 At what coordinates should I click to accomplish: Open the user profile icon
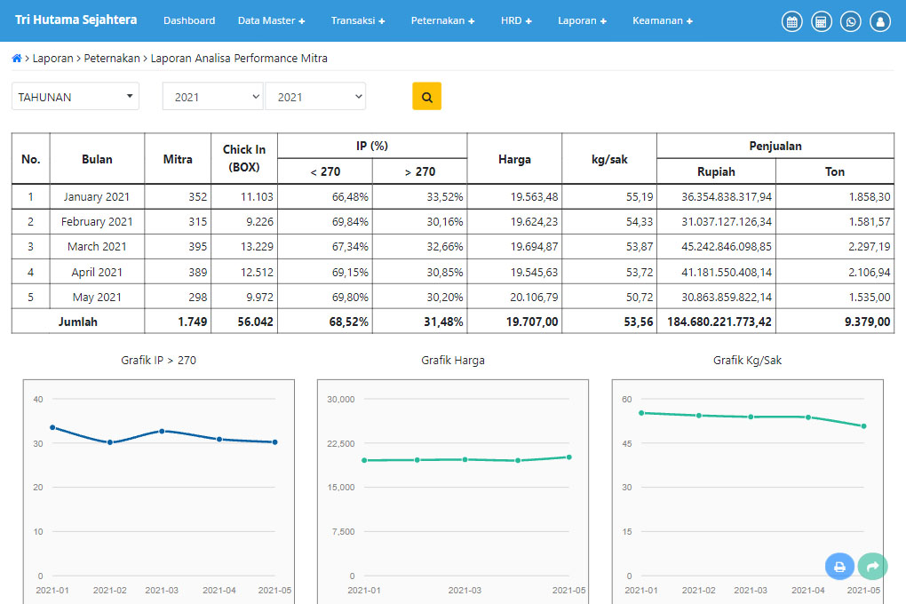(880, 22)
